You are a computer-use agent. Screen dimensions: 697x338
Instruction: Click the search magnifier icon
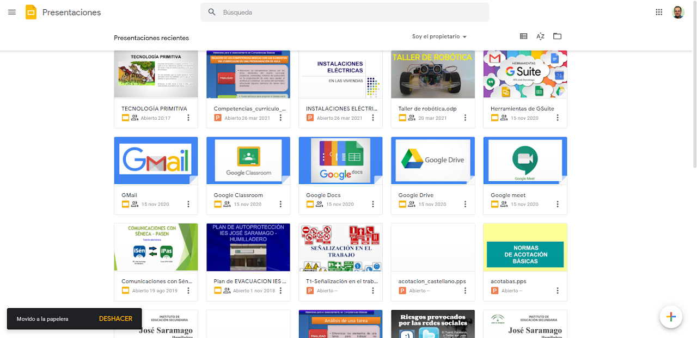212,12
